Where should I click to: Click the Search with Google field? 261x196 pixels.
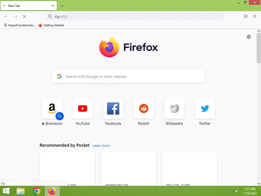128,77
